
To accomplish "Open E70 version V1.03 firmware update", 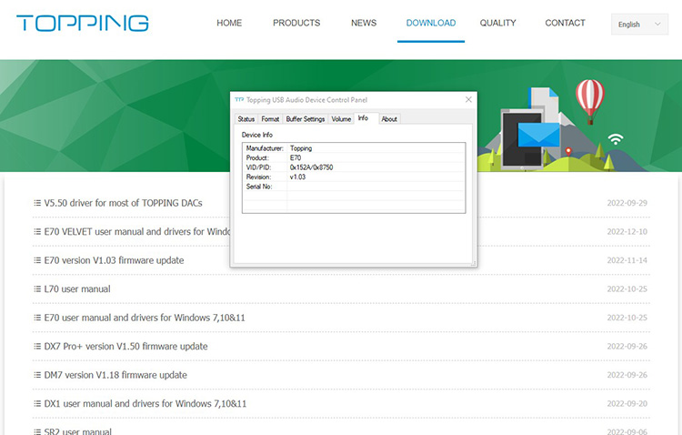I will point(114,260).
